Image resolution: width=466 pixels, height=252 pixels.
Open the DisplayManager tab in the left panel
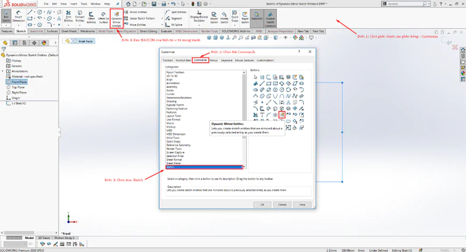pos(44,43)
